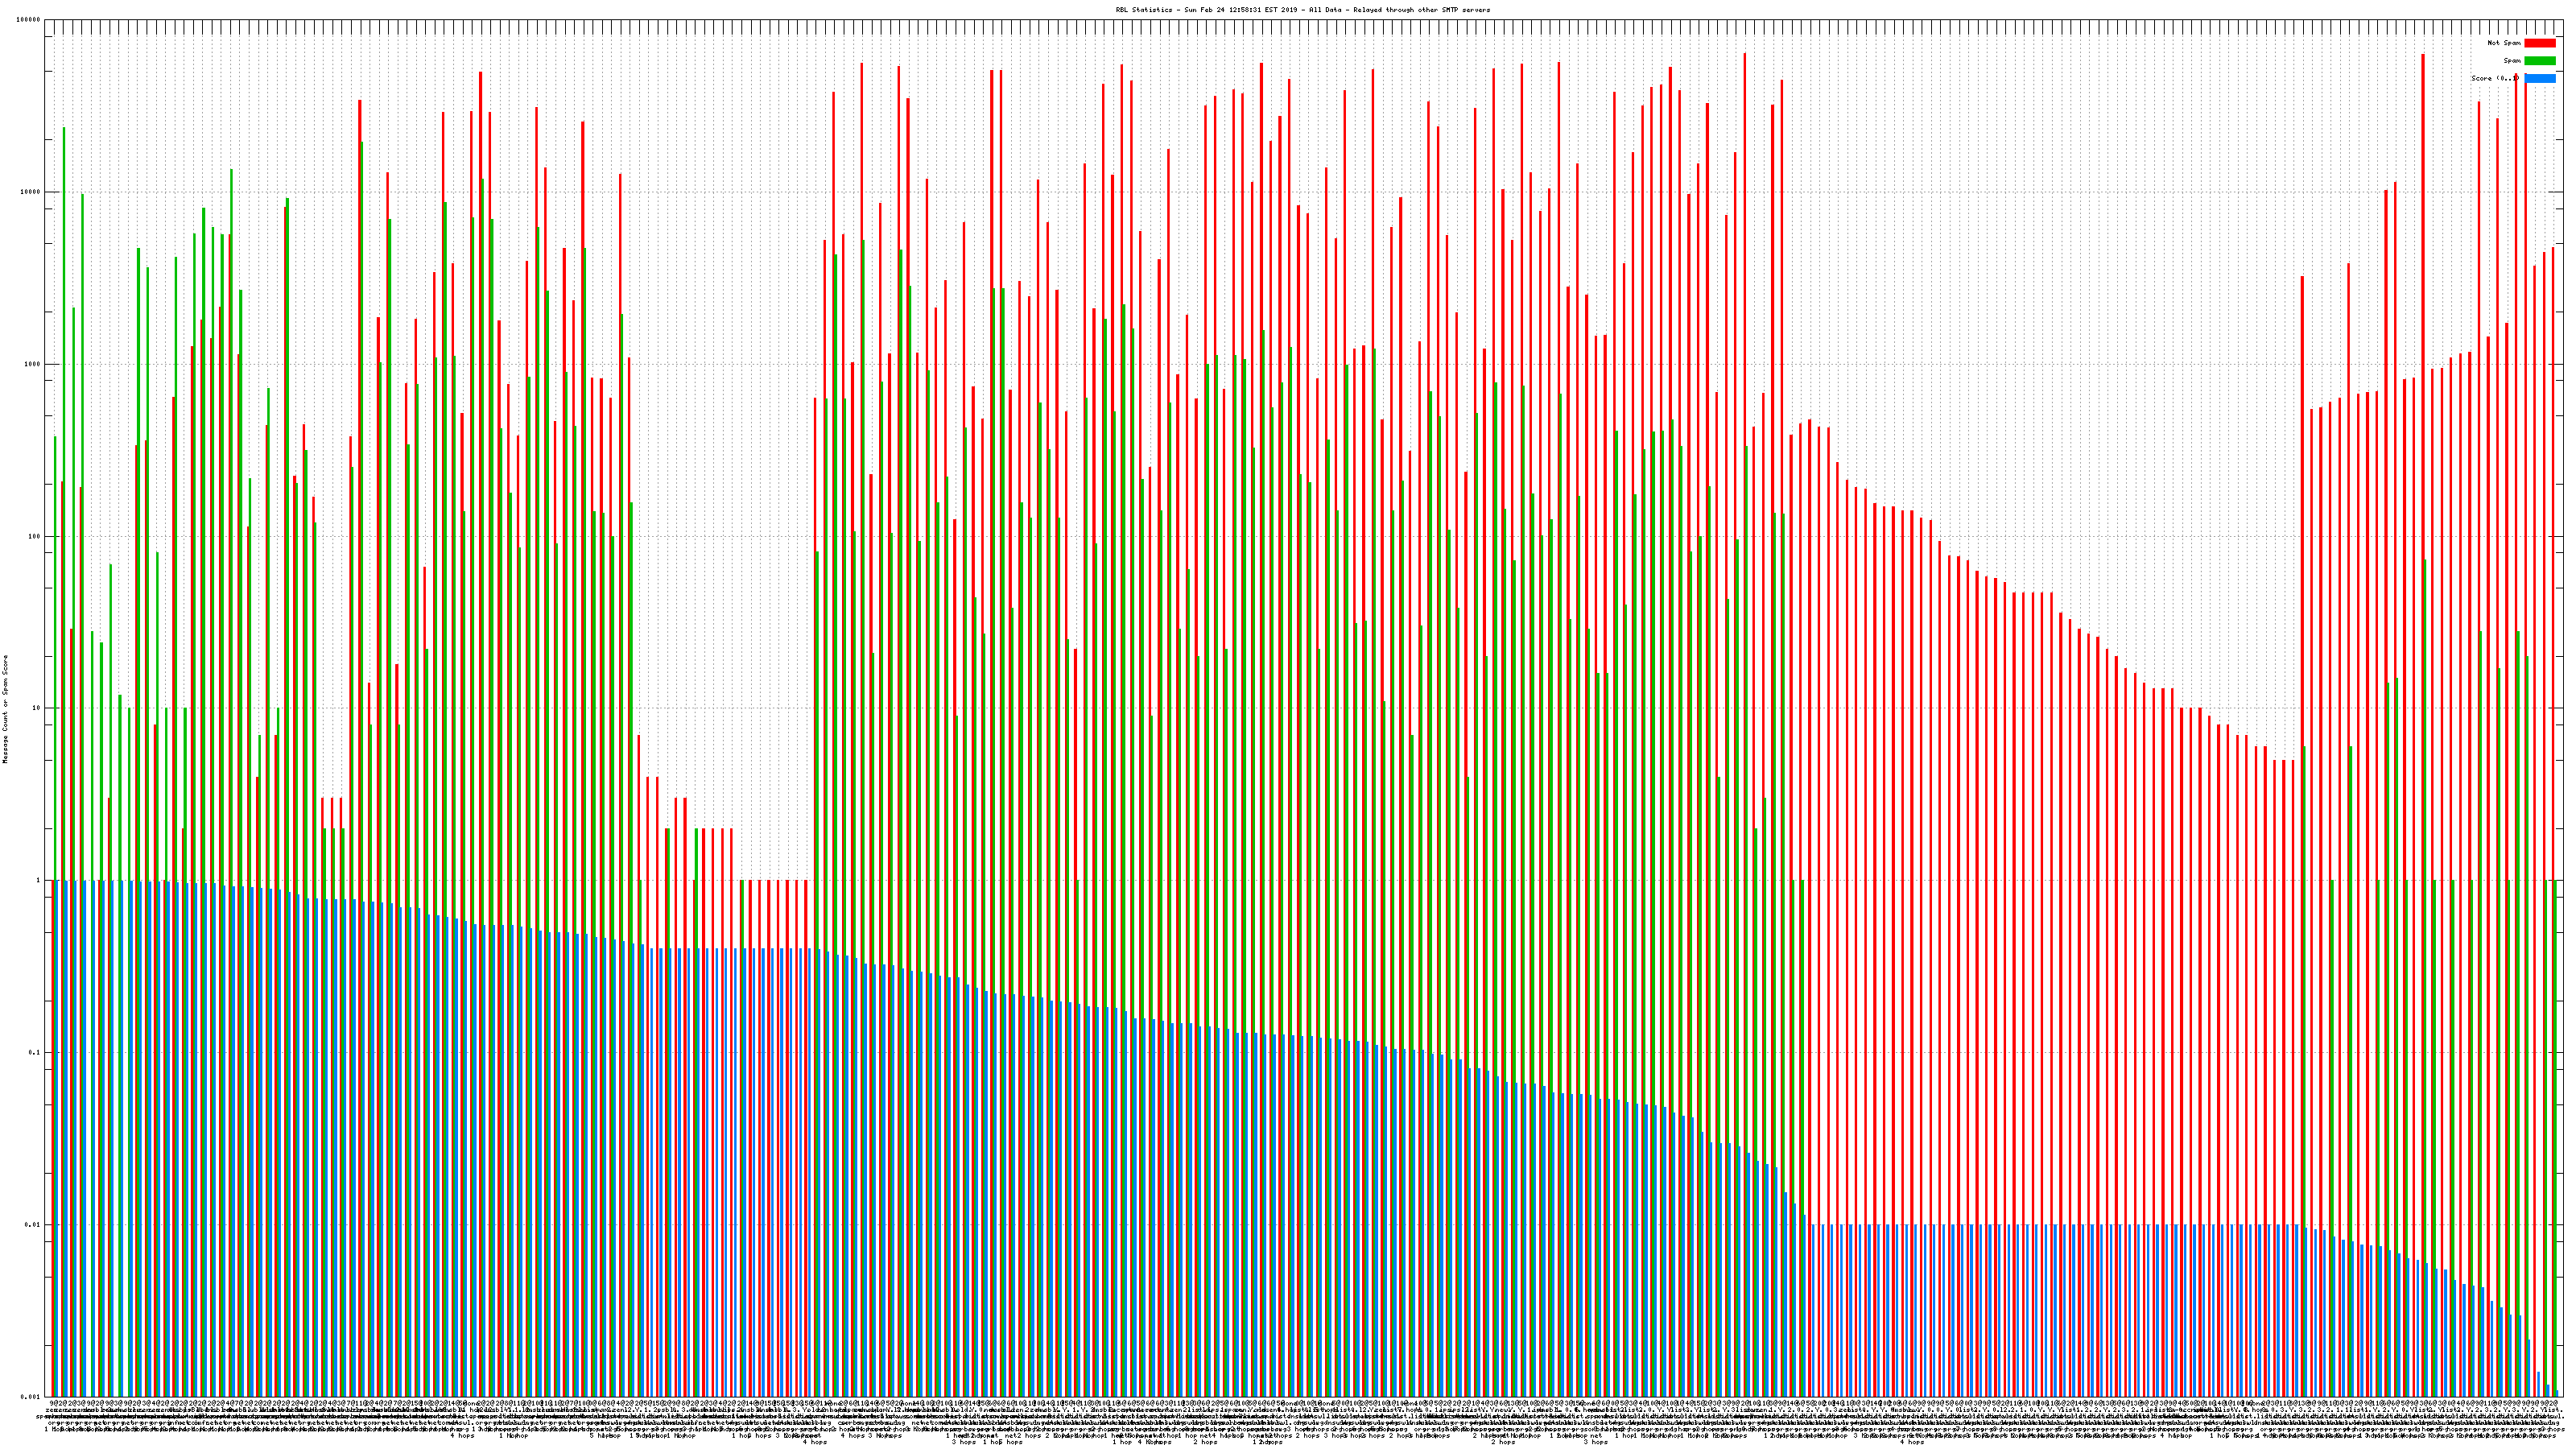Viewport: 2576px width, 1449px height.
Task: Click the 0.001 y-axis tick label
Action: 31,1396
